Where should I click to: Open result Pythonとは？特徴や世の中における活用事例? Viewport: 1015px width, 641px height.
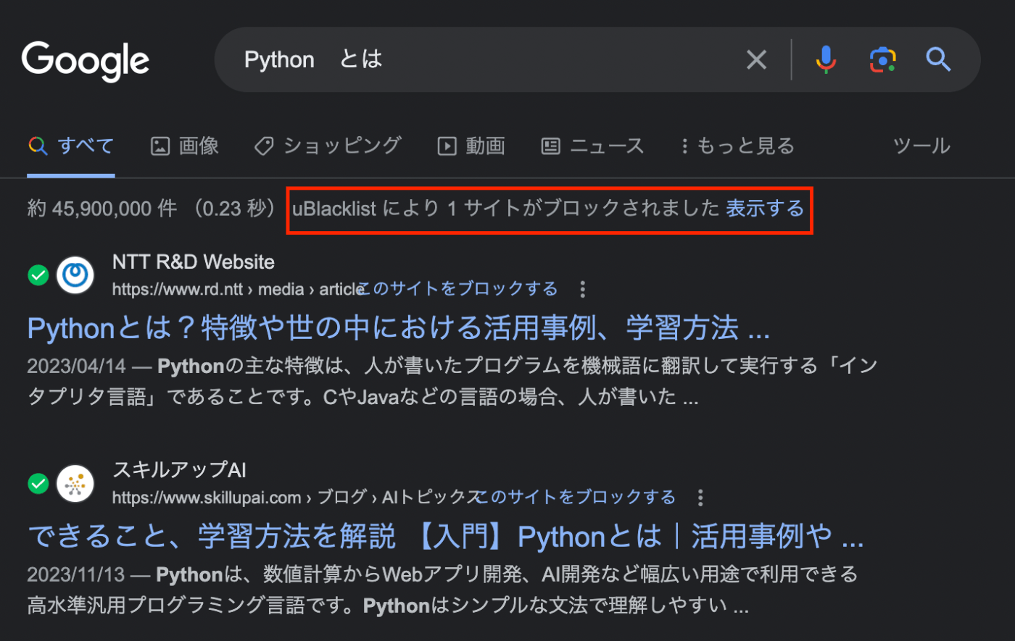click(399, 329)
